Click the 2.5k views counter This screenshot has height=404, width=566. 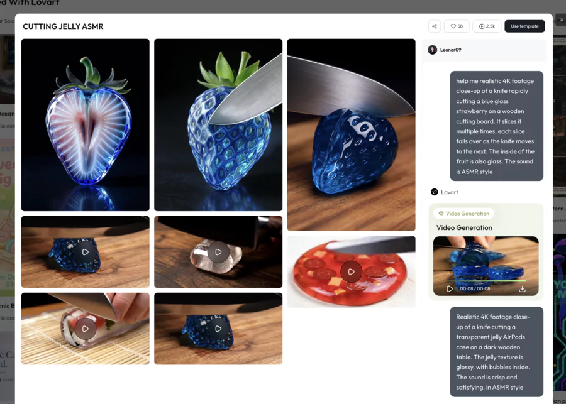click(487, 26)
